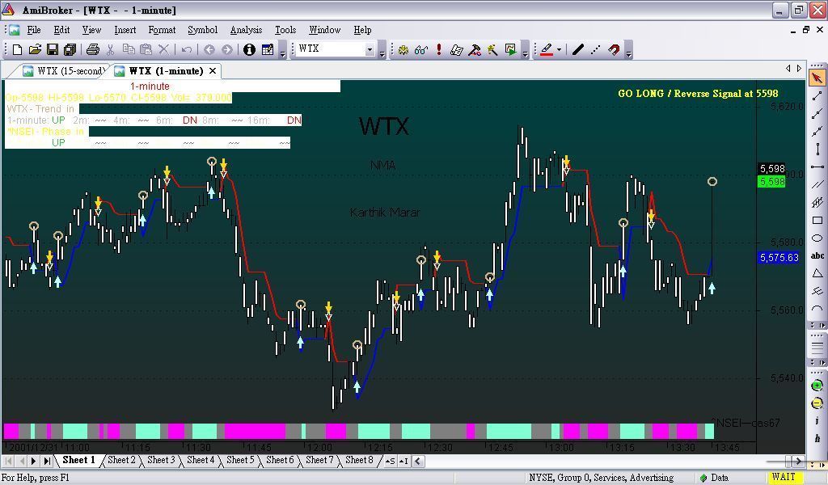Select the dotted line style icon
This screenshot has height=485, width=828.
pos(596,49)
